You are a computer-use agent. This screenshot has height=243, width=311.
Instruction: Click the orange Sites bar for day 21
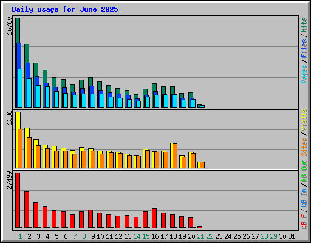(x=202, y=165)
